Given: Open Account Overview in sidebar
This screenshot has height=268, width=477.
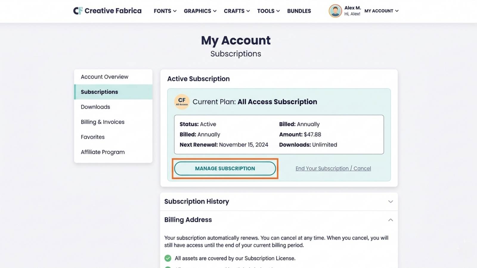Looking at the screenshot, I should (113, 77).
